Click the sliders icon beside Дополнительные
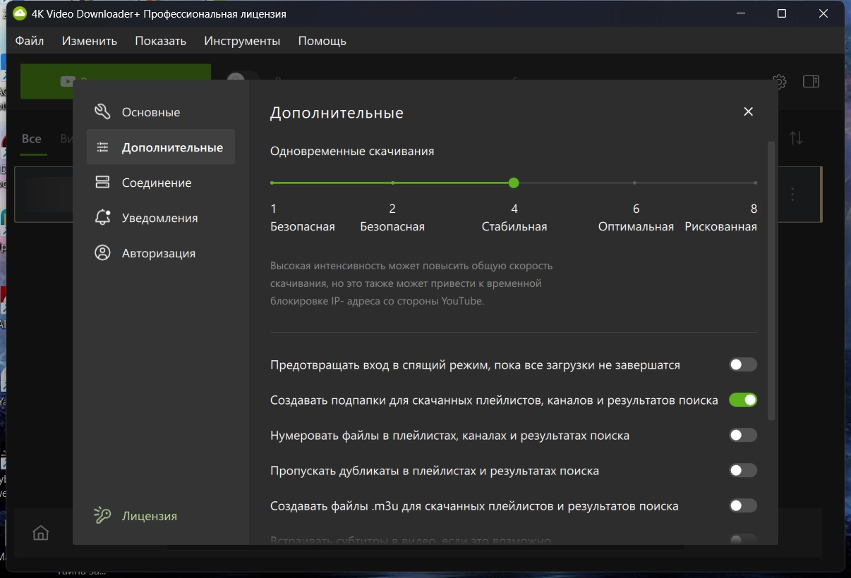The image size is (851, 578). pos(102,147)
